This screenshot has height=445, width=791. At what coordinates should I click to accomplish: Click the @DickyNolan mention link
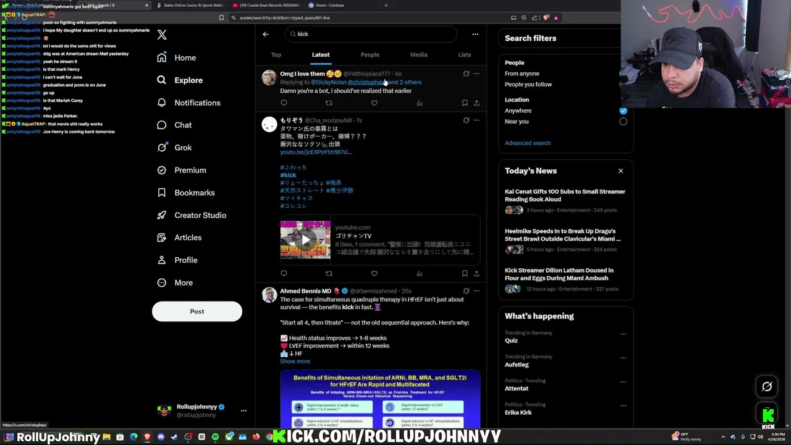329,82
